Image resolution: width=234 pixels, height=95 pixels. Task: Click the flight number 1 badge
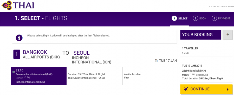point(17,54)
